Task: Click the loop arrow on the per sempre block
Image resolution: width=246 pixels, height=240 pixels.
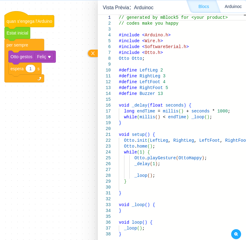Action: coord(39,79)
